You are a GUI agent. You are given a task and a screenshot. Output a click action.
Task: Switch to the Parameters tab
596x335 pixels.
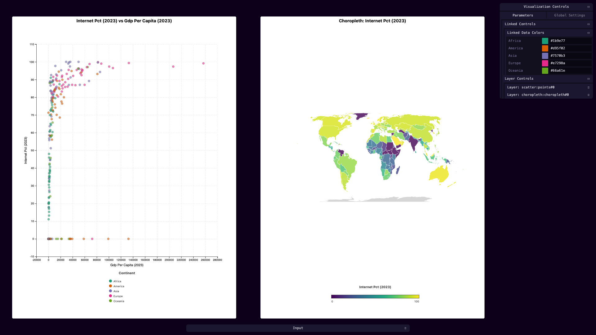click(523, 16)
